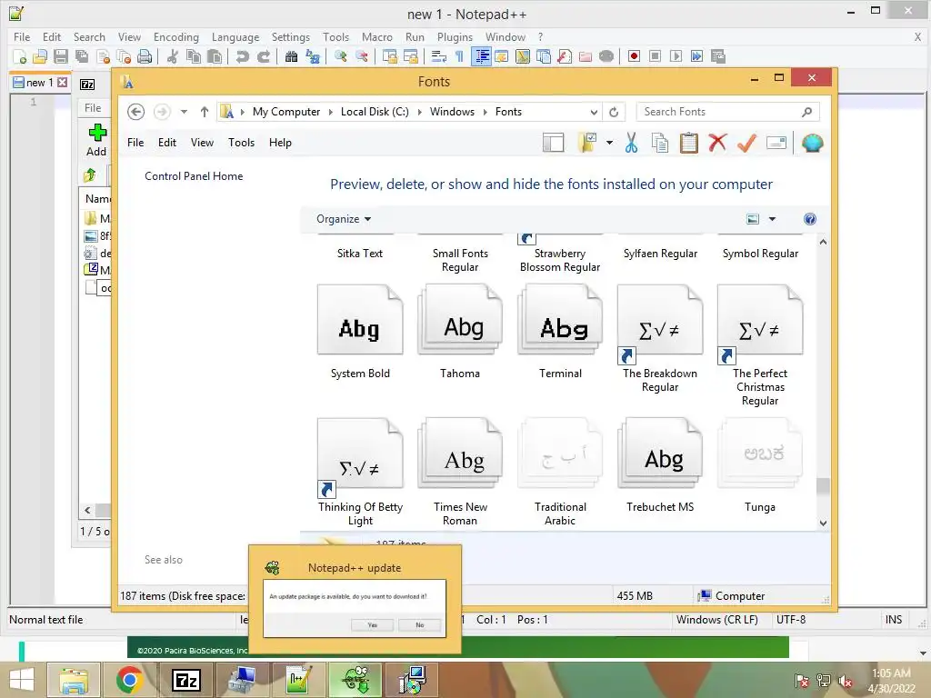
Task: Expand arrow after Local Disk (C:) breadcrumb
Action: click(x=420, y=112)
